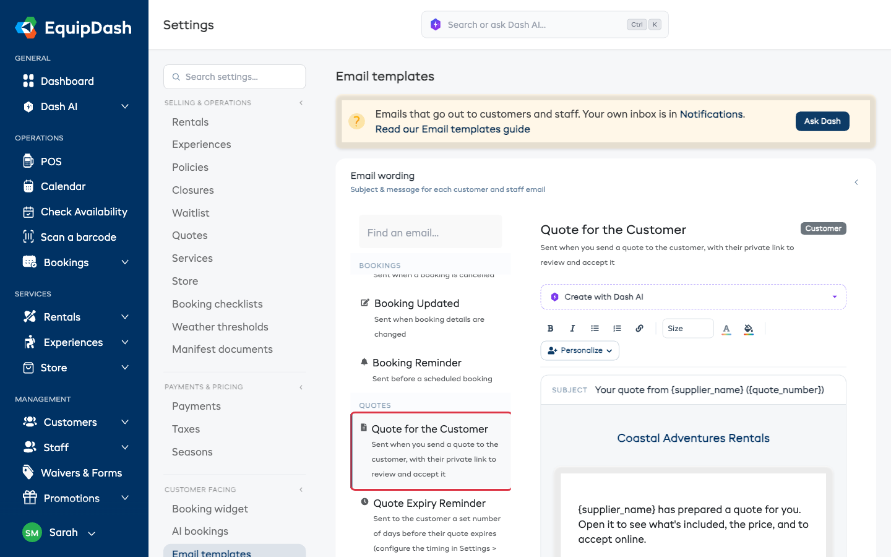
Task: Click the Store bag icon in sidebar
Action: click(x=28, y=368)
